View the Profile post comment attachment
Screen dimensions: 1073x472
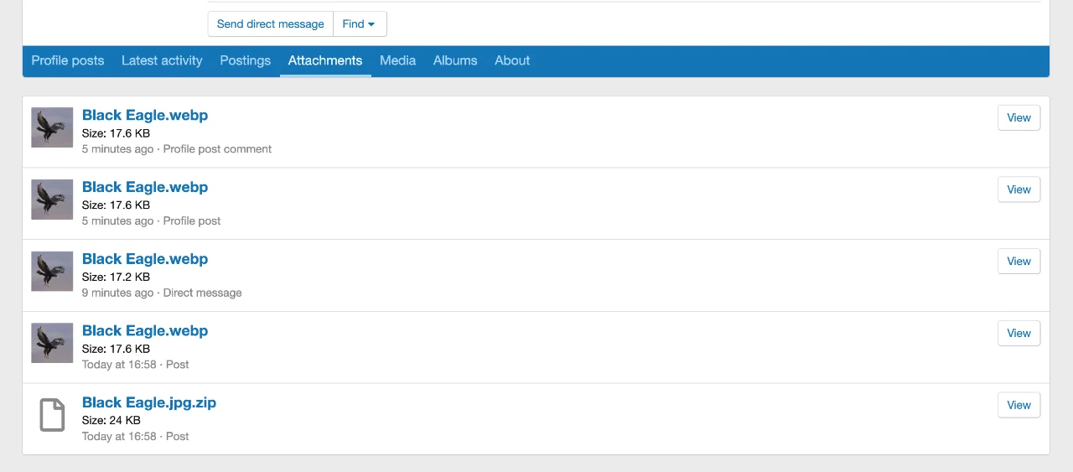[1019, 117]
